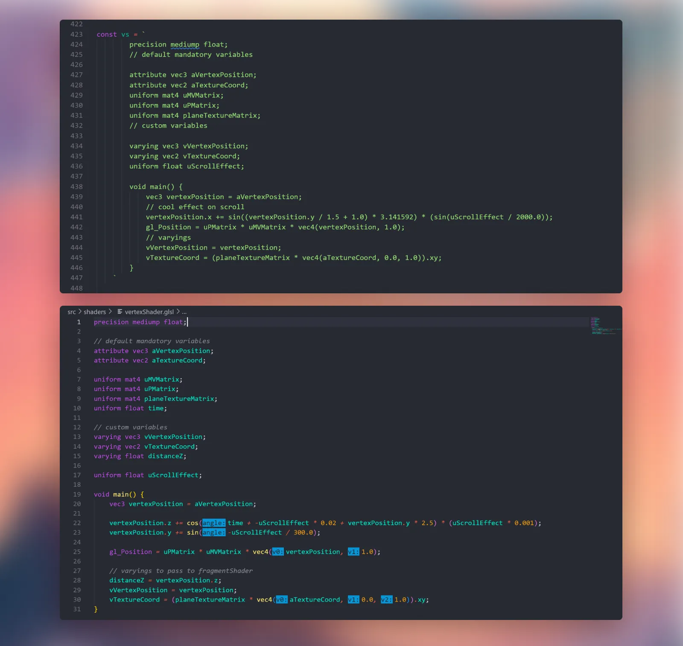Click the 'v0:' parameter hint on line 25
683x646 pixels.
277,552
